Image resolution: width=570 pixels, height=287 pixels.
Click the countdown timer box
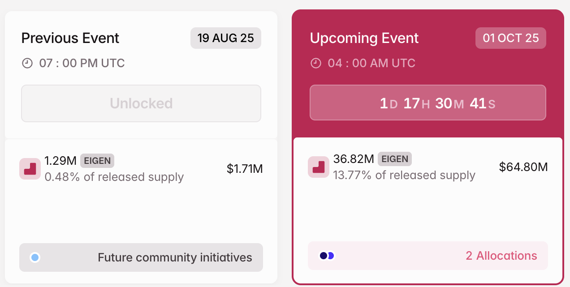click(x=427, y=103)
